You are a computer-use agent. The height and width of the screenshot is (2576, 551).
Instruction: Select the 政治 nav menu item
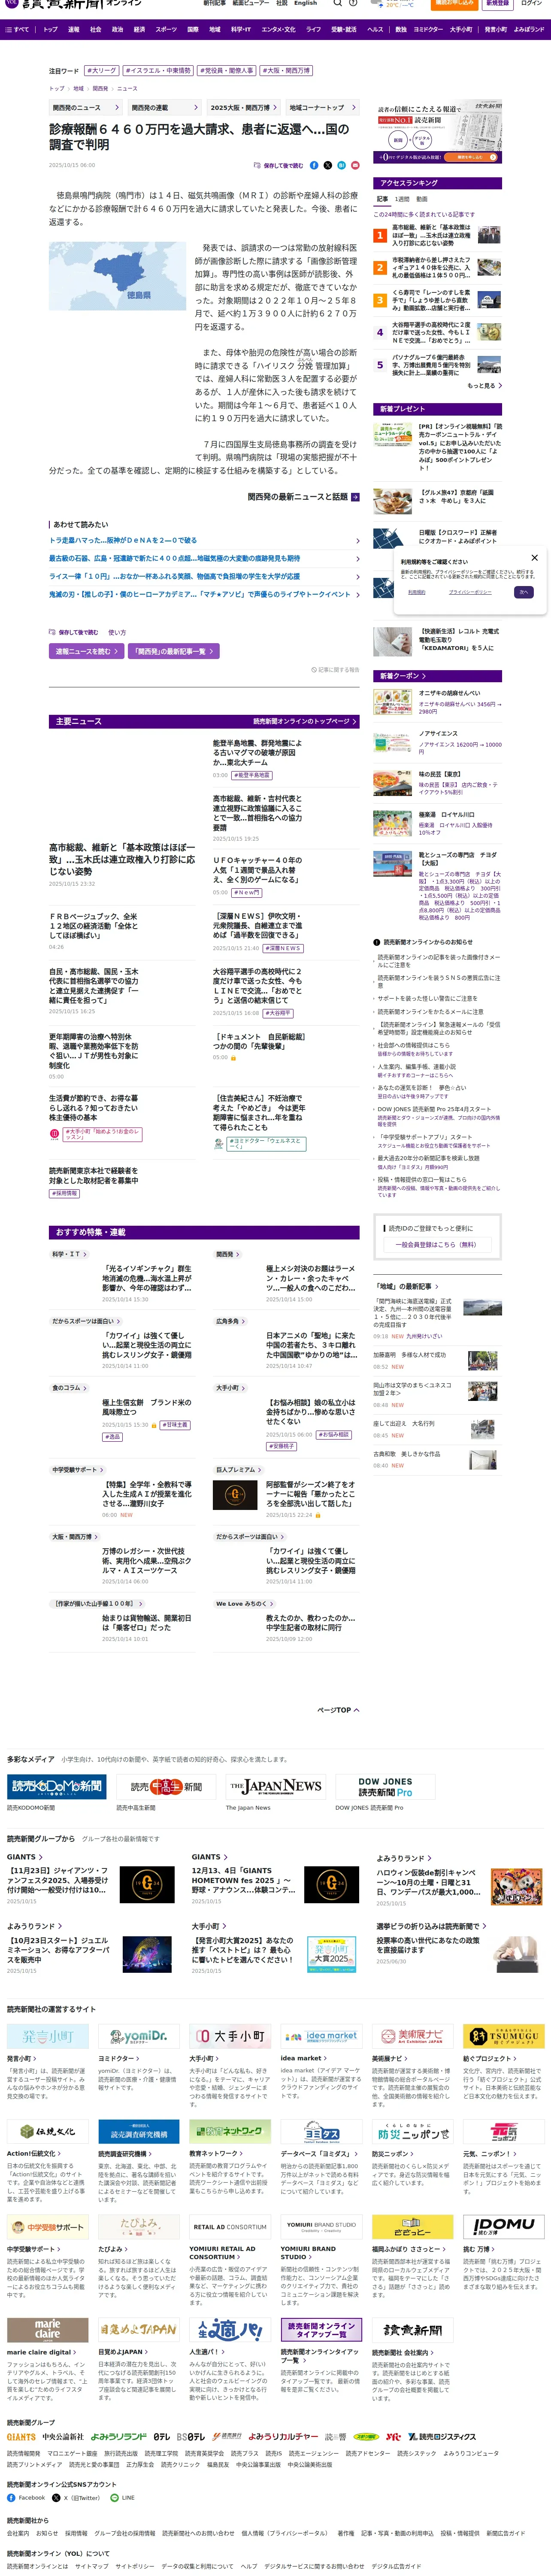[x=117, y=30]
